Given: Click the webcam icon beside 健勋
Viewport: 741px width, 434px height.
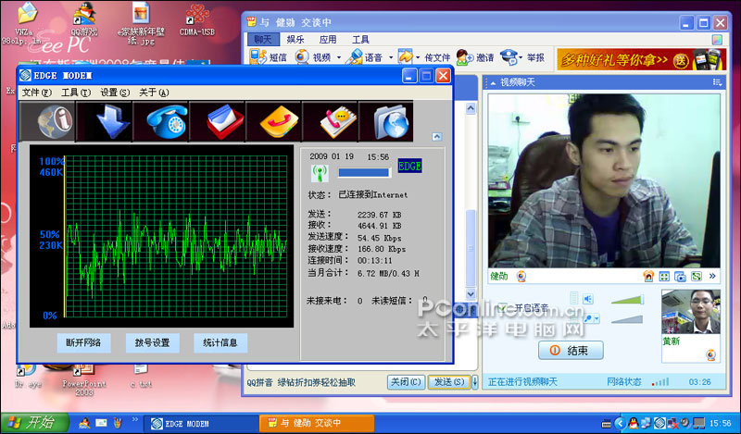Looking at the screenshot, I should click(521, 277).
